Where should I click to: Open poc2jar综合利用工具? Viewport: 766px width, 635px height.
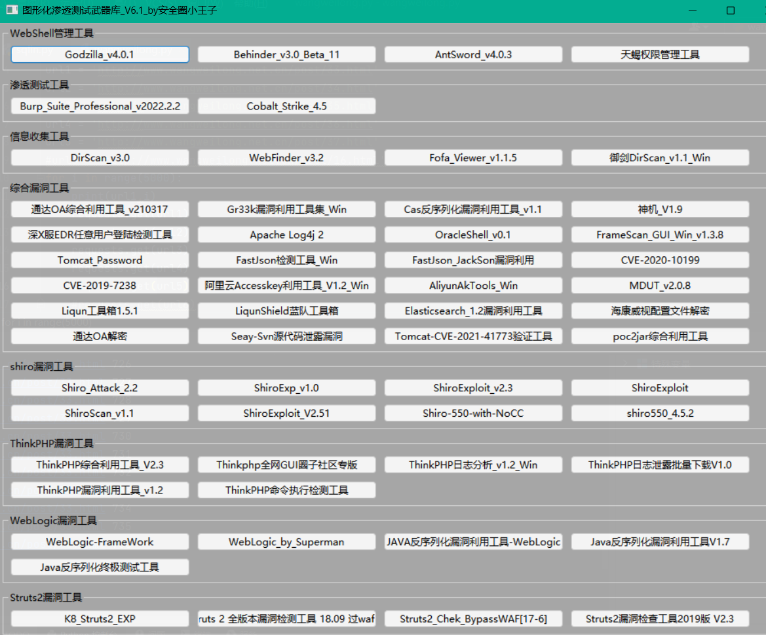pyautogui.click(x=660, y=336)
